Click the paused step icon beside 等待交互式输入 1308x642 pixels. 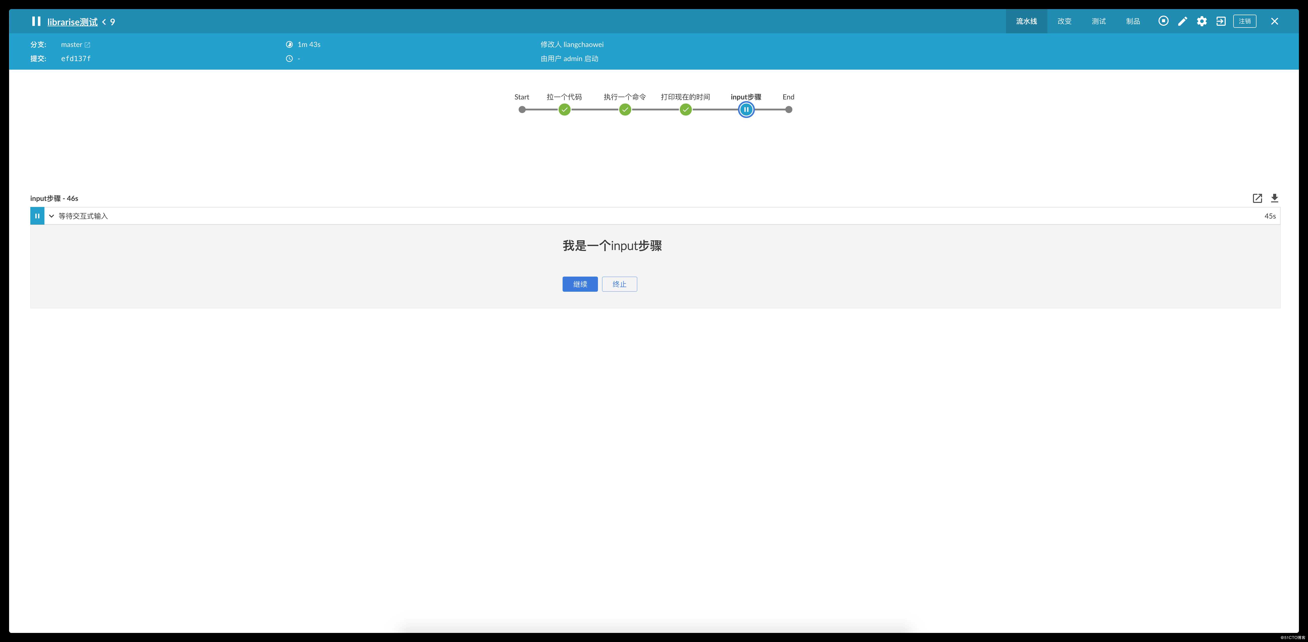(x=37, y=216)
